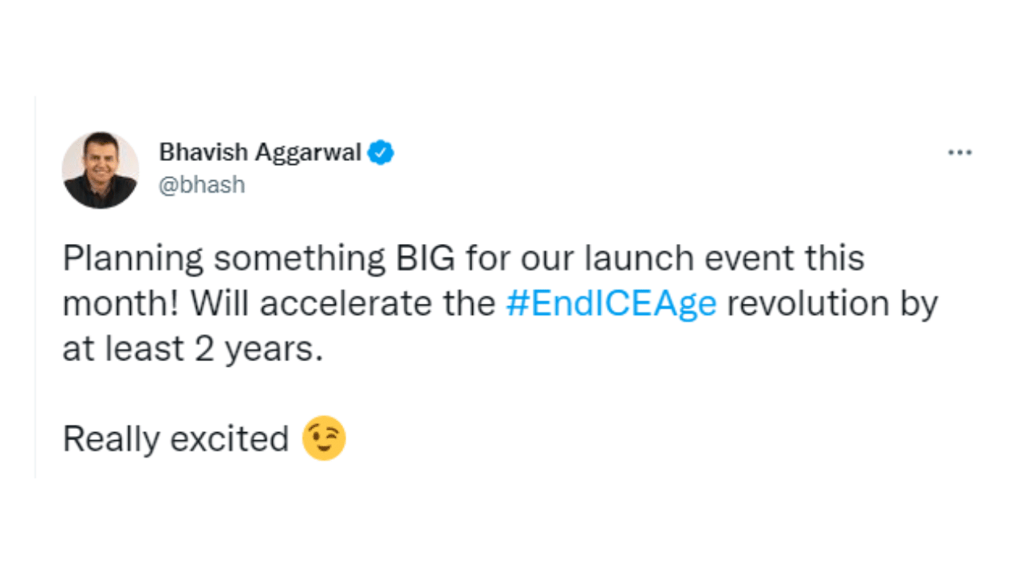The image size is (1021, 574).
Task: Click the blue verified badge
Action: pyautogui.click(x=380, y=152)
